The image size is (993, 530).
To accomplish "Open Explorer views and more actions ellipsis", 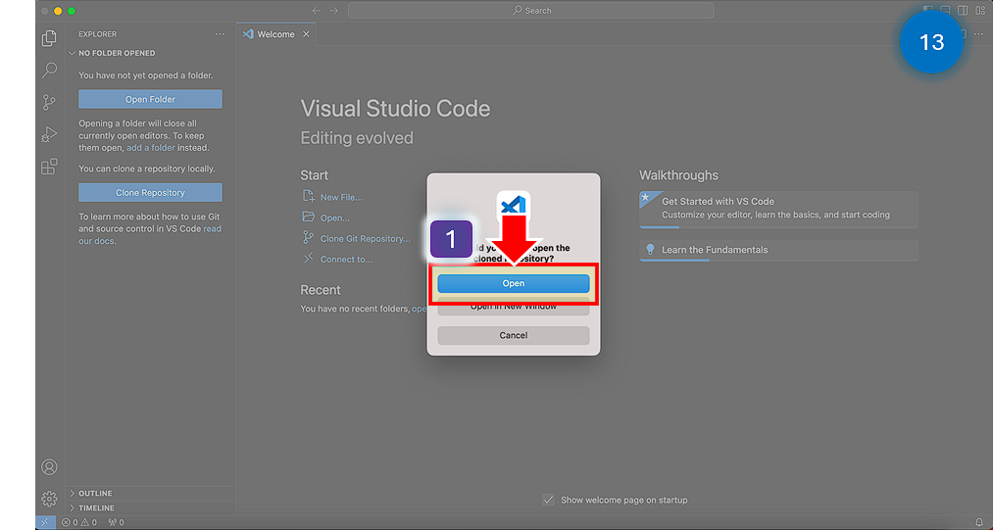I will point(220,34).
